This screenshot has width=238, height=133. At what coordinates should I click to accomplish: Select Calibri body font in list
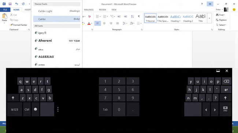(x=57, y=19)
